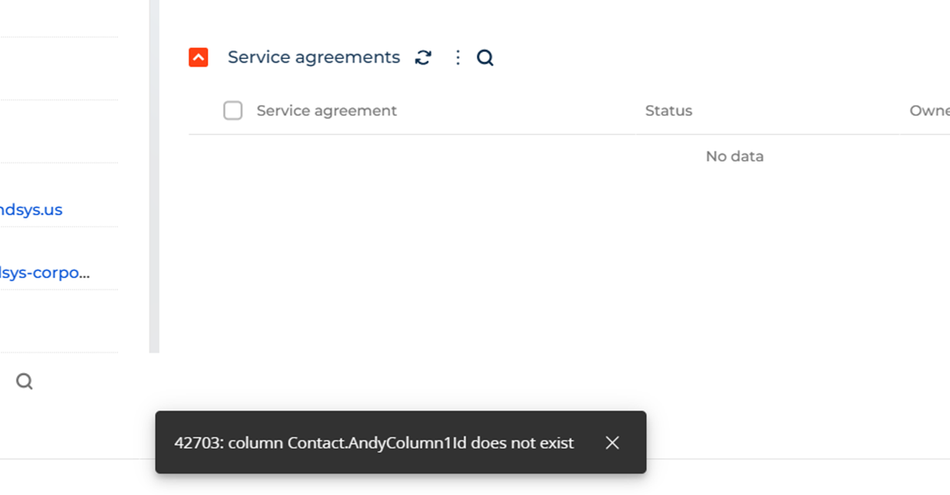Sort by the Status column header

[669, 111]
